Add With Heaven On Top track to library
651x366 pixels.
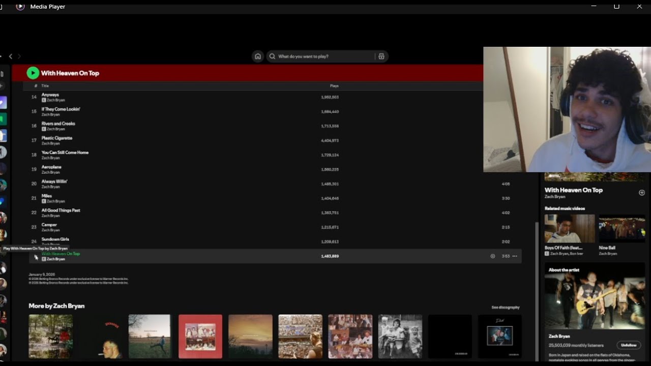(x=492, y=256)
